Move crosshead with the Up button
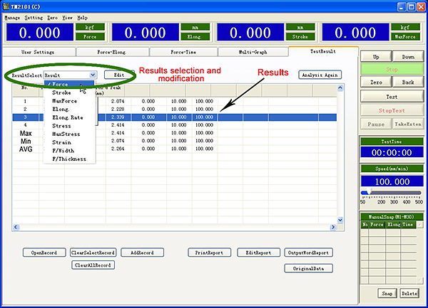This screenshot has height=308, width=428. [x=377, y=56]
